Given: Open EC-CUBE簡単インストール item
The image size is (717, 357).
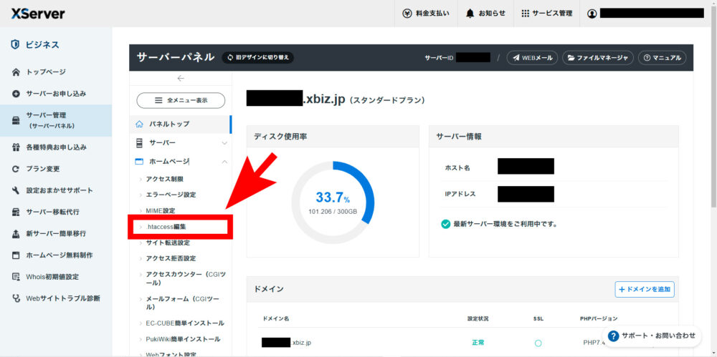Looking at the screenshot, I should pos(185,323).
